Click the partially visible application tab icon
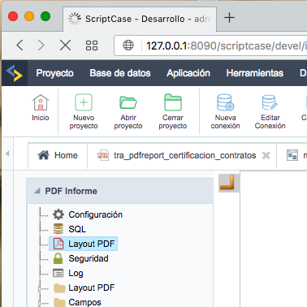307x307 pixels. click(292, 155)
